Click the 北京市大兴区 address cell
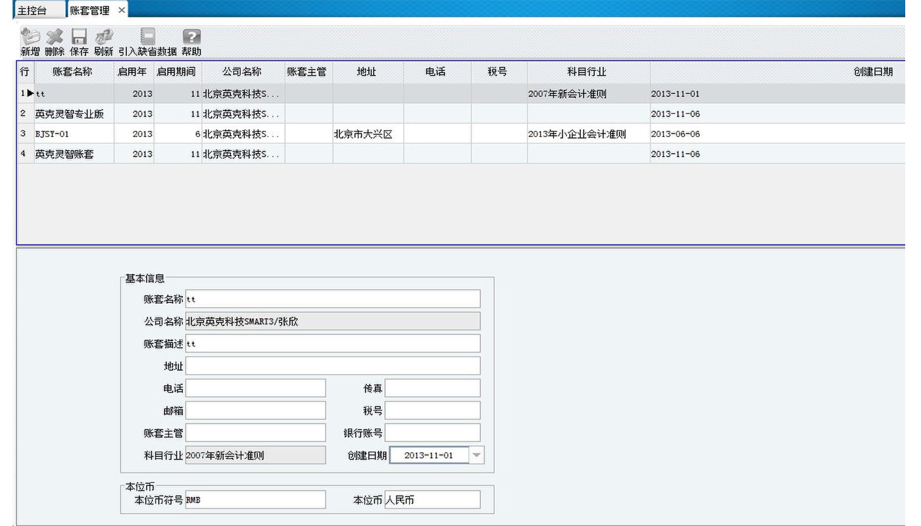Image resolution: width=921 pixels, height=526 pixels. (368, 134)
